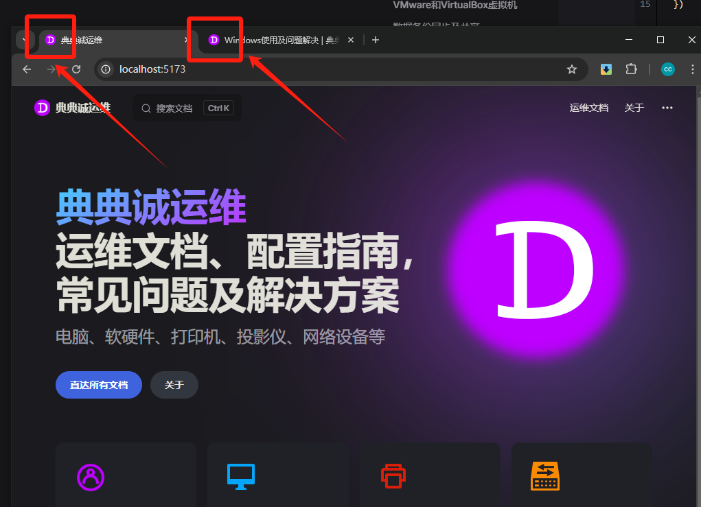Image resolution: width=701 pixels, height=507 pixels.
Task: Click the purple user circle feature icon
Action: (91, 477)
